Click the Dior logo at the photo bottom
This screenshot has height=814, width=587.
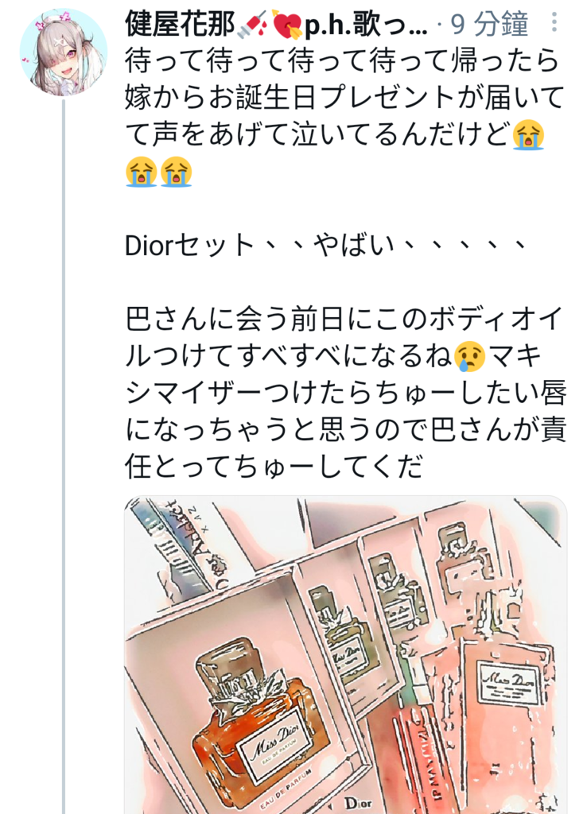pos(359,804)
